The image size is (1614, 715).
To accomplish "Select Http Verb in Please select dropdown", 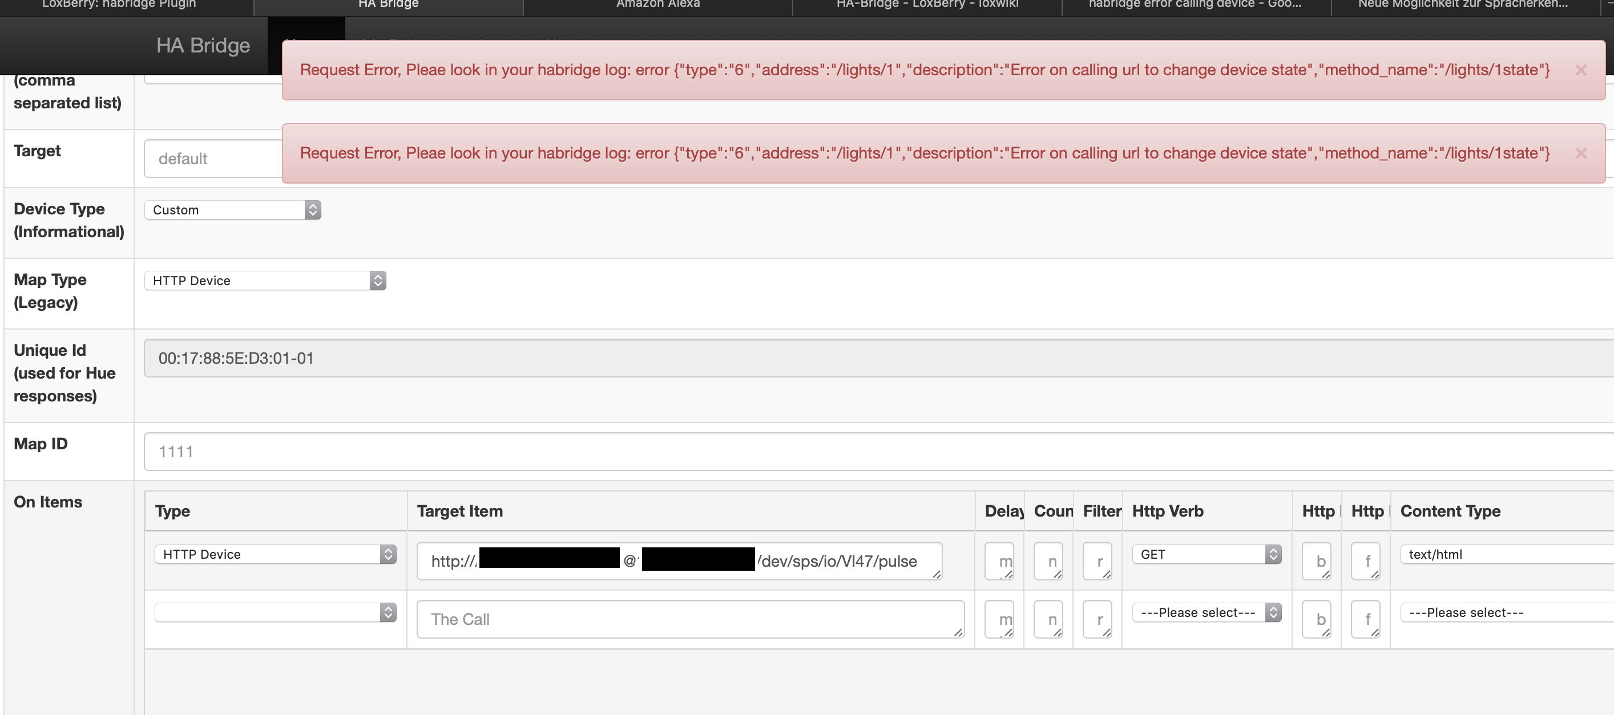I will (x=1206, y=612).
